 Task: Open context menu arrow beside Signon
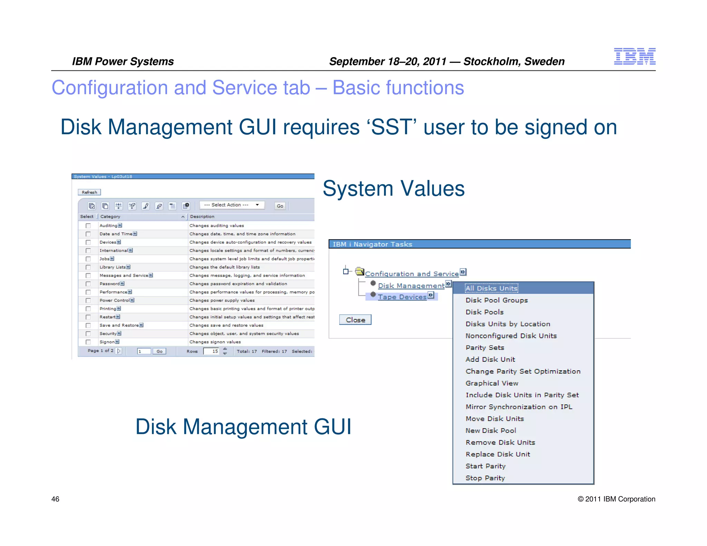pyautogui.click(x=117, y=341)
